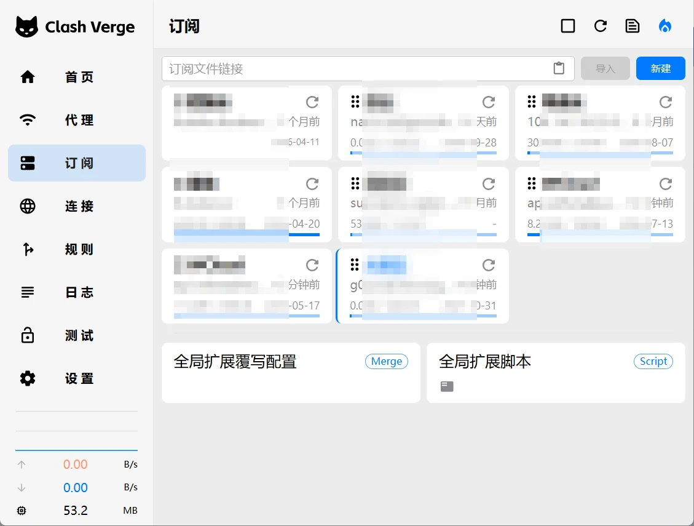Click the console icon under 全局扩展脚本
Screen dimensions: 694x526
click(x=447, y=386)
